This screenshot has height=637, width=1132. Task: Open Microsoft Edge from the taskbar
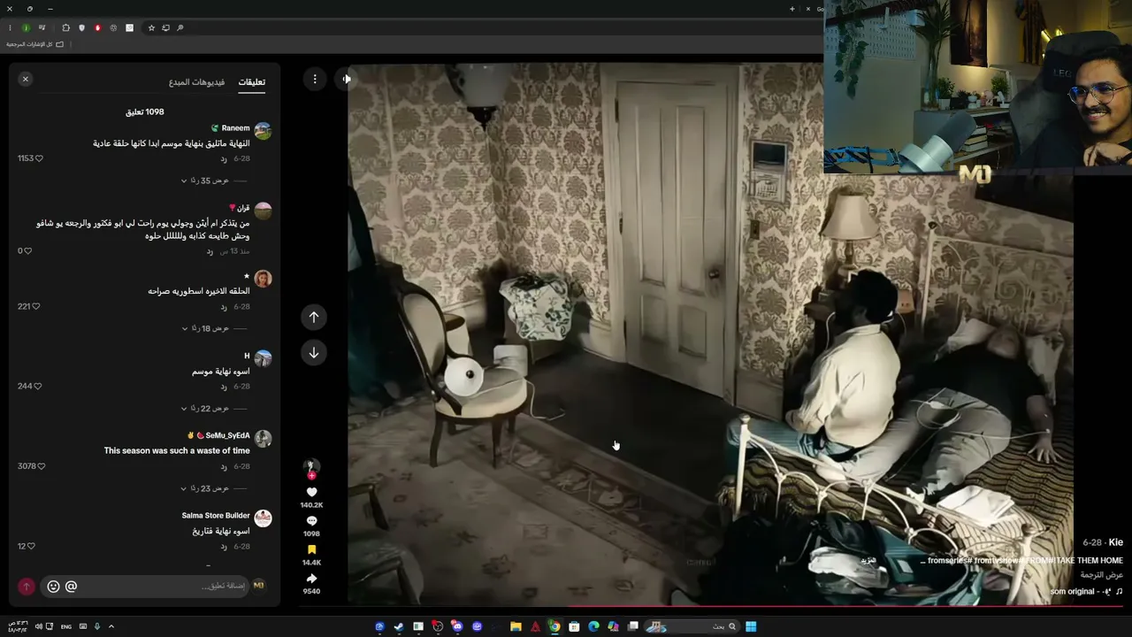[593, 626]
